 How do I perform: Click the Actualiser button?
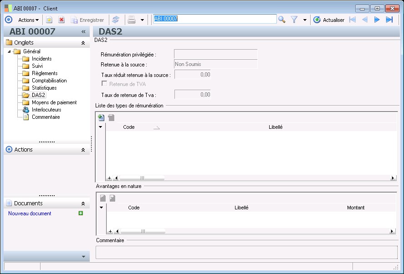tap(329, 20)
